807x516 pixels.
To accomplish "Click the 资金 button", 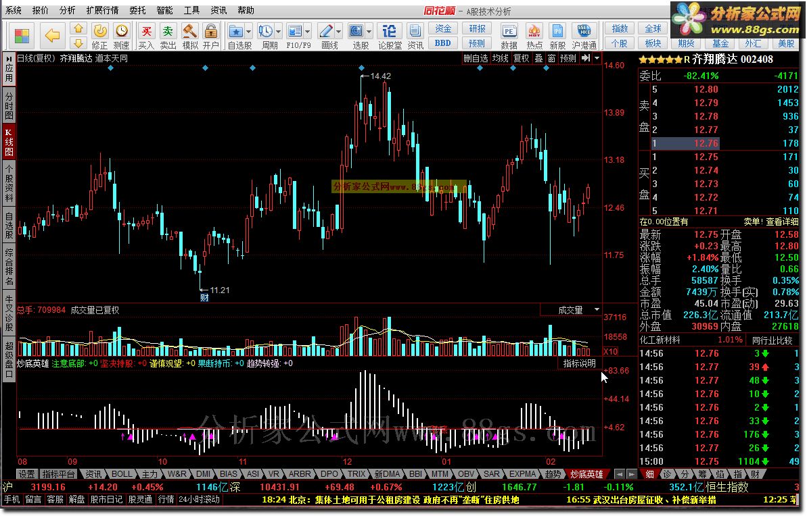I will click(443, 29).
